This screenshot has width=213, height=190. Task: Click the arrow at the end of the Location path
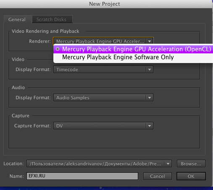point(168,164)
